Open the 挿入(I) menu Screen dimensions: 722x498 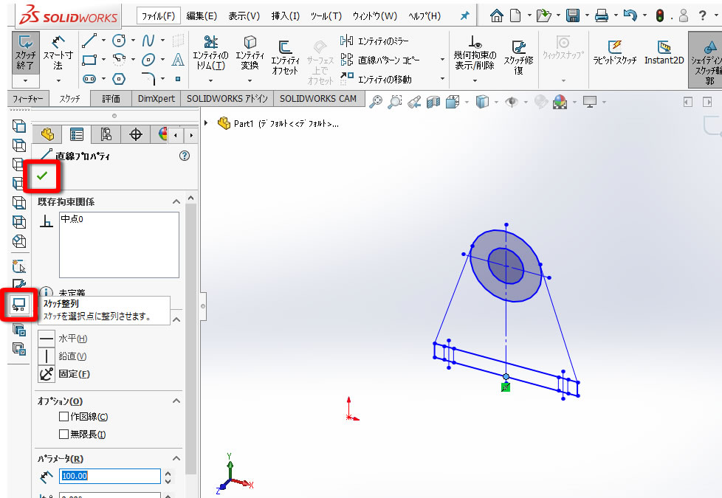tap(286, 16)
